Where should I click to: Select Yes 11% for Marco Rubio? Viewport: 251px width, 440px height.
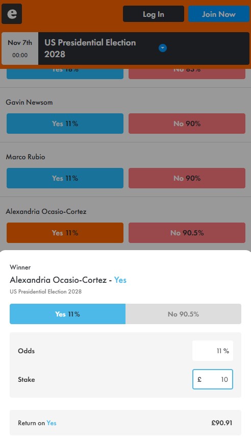click(65, 178)
